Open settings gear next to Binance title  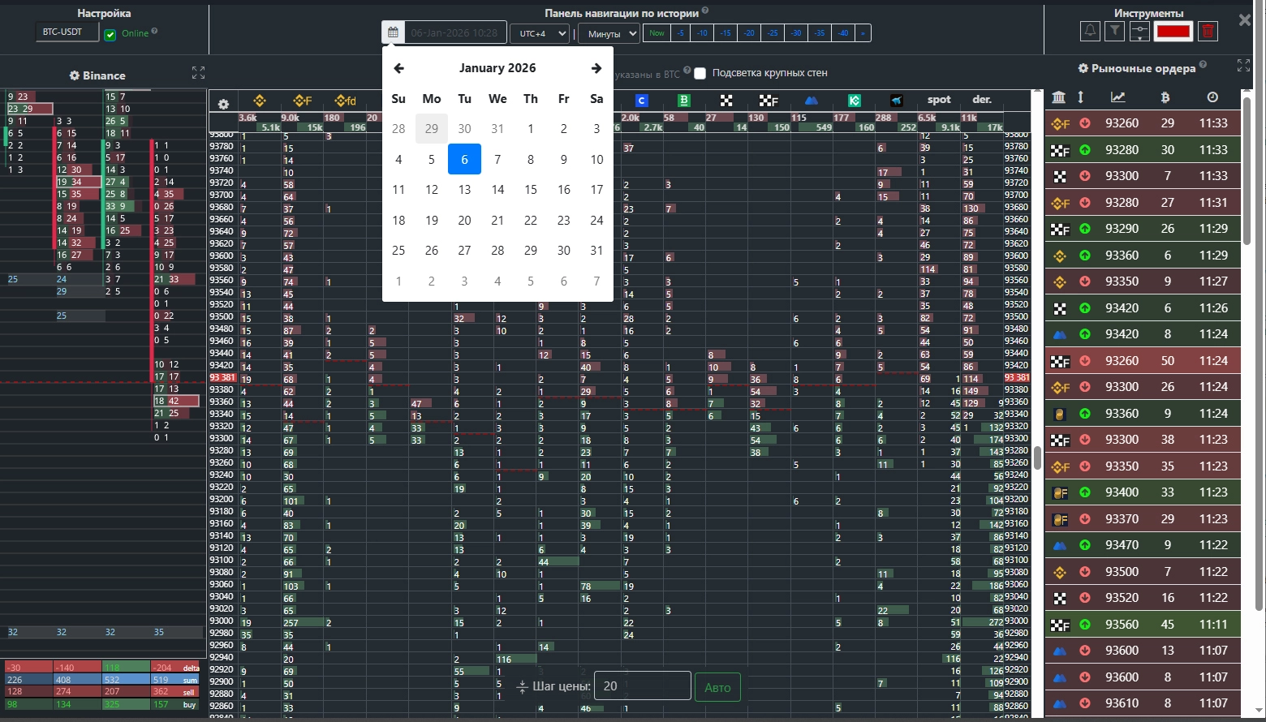click(75, 75)
